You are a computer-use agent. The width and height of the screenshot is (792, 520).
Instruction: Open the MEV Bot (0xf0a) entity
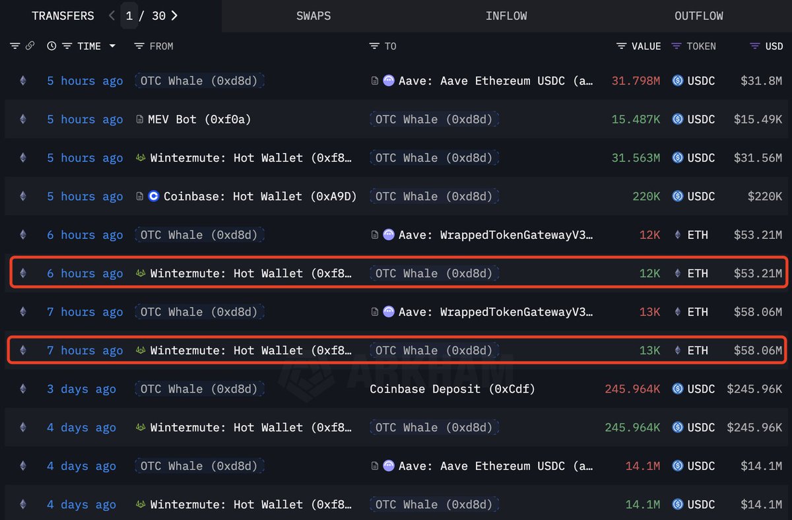199,119
